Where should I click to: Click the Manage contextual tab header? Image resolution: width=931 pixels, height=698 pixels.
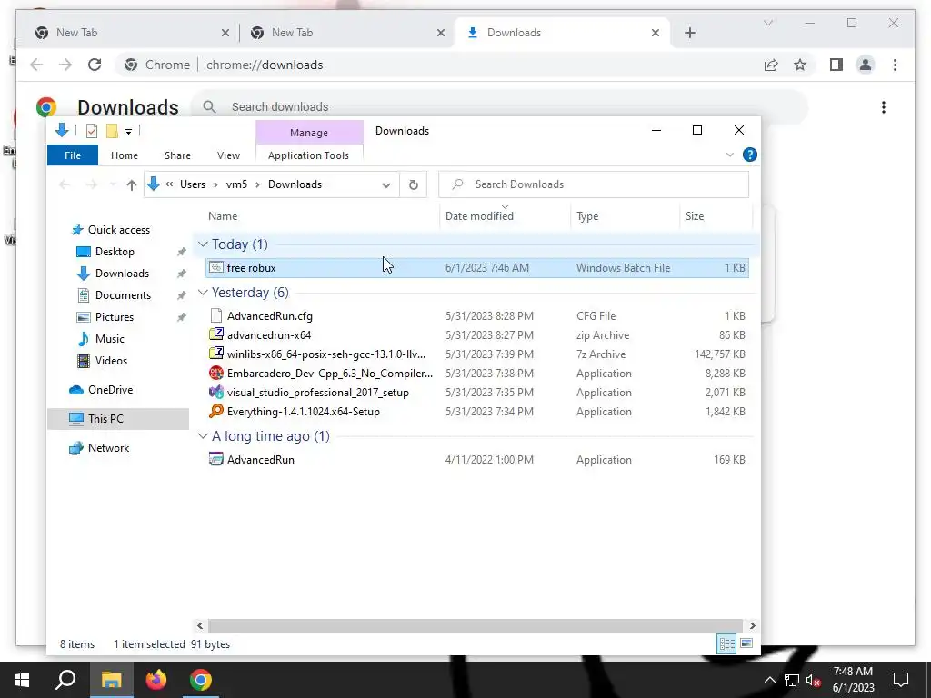309,133
